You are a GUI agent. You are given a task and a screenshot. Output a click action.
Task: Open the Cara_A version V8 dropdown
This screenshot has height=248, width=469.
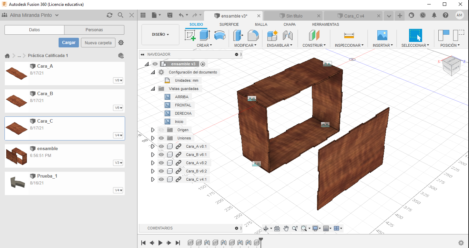click(x=119, y=80)
